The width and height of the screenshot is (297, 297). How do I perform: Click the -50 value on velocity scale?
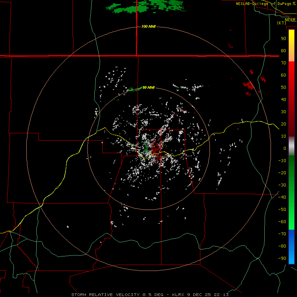tap(282, 210)
